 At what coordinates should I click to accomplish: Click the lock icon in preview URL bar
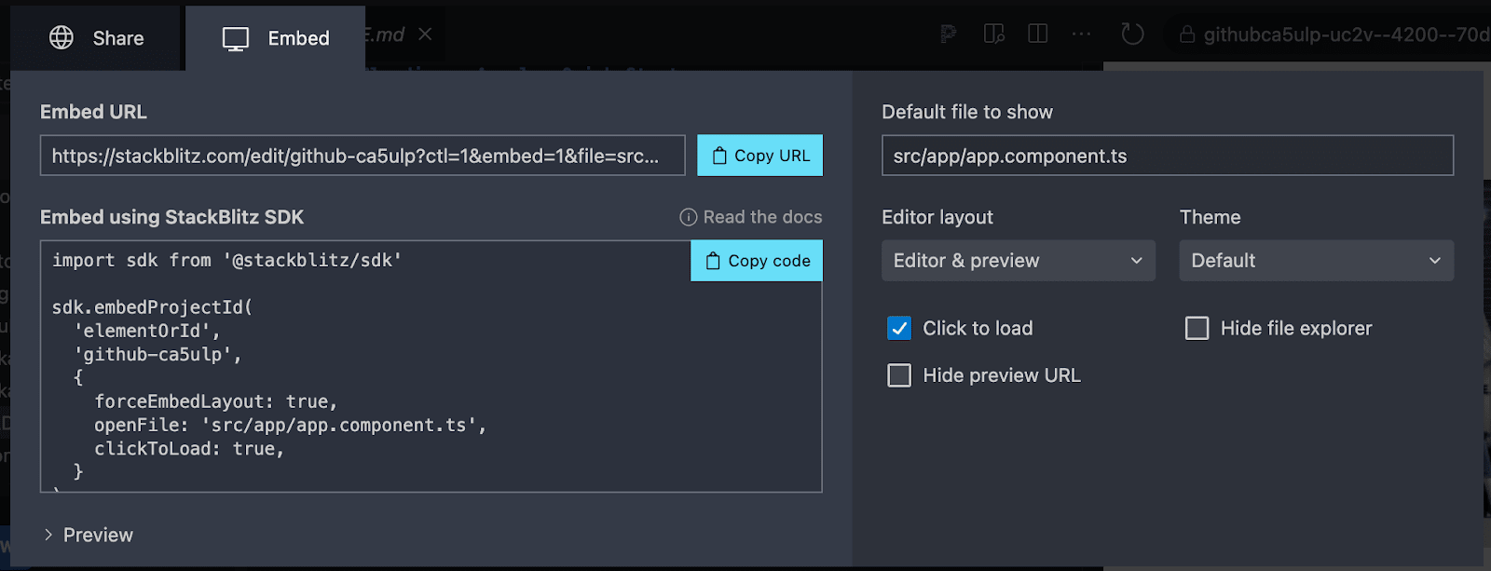[x=1187, y=34]
